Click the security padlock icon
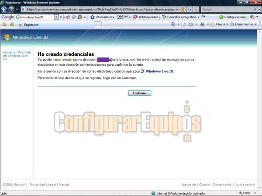 [183, 10]
